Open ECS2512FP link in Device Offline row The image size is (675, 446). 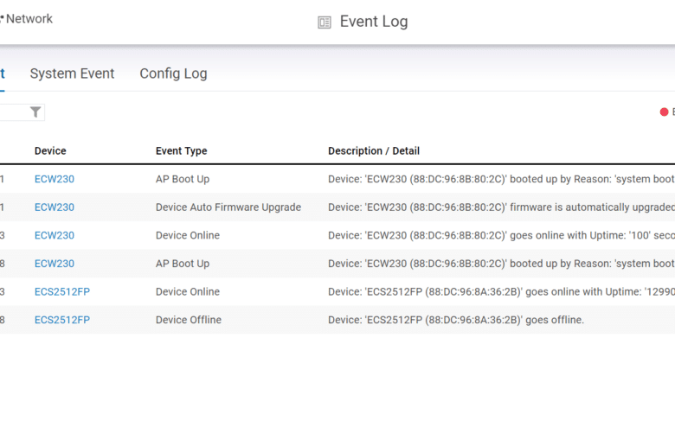point(62,320)
